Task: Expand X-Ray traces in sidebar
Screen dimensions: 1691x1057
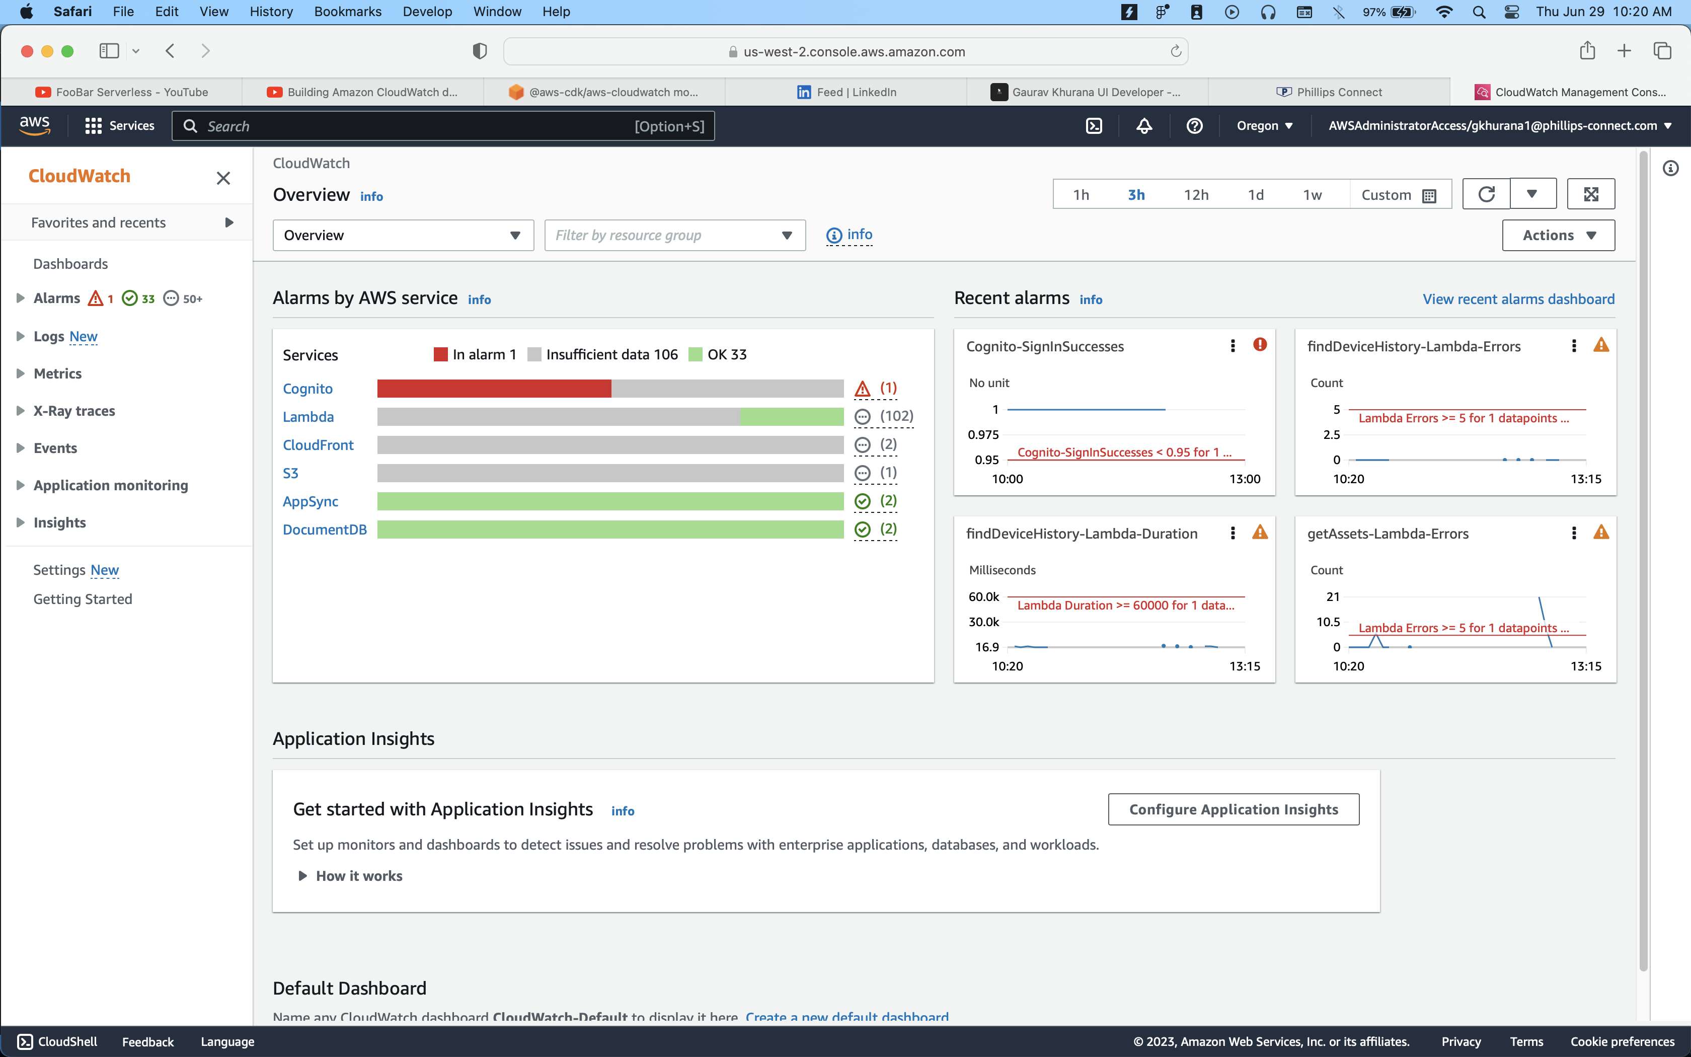Action: tap(20, 411)
